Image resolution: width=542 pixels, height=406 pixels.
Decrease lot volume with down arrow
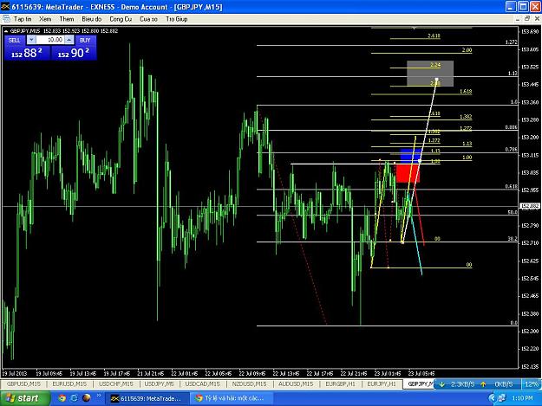coord(31,40)
